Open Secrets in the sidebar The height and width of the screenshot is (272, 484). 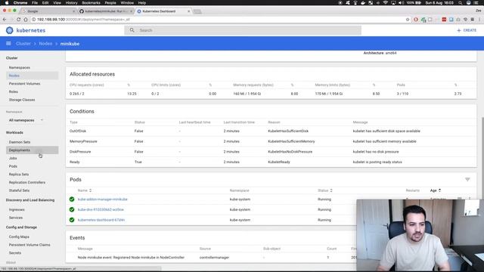[15, 253]
